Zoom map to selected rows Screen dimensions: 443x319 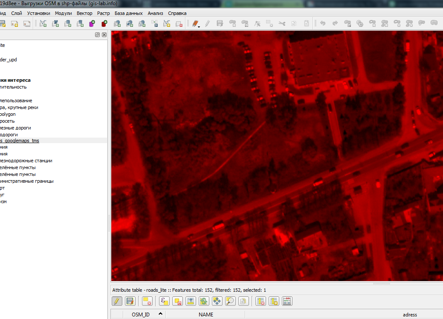(230, 301)
